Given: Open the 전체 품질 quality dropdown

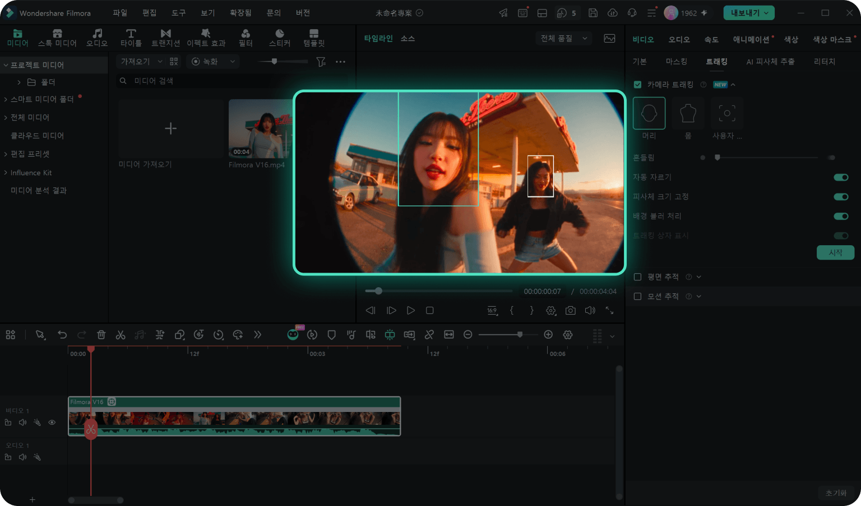Looking at the screenshot, I should coord(564,39).
